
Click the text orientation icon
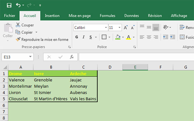coord(166,27)
